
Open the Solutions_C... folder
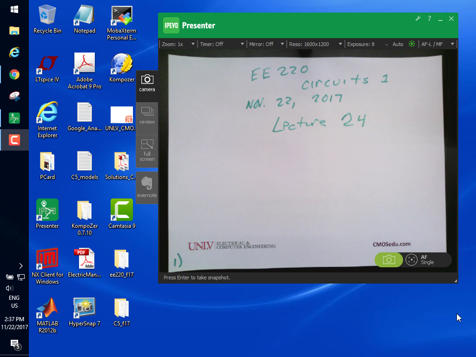coord(121,166)
